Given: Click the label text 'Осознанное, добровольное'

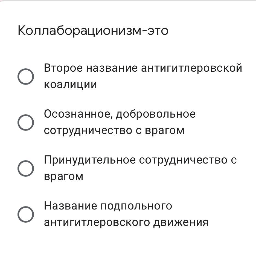Looking at the screenshot, I should coord(120,114).
